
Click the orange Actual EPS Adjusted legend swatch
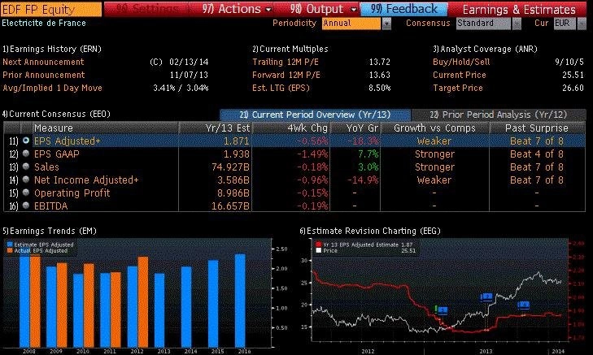point(10,251)
